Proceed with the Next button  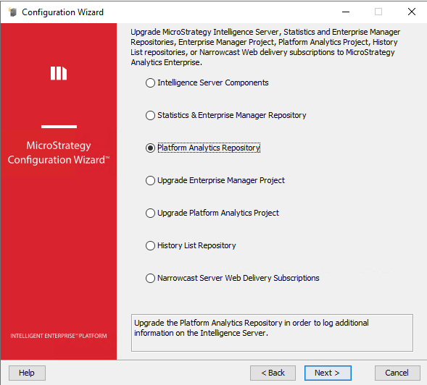[x=328, y=373]
